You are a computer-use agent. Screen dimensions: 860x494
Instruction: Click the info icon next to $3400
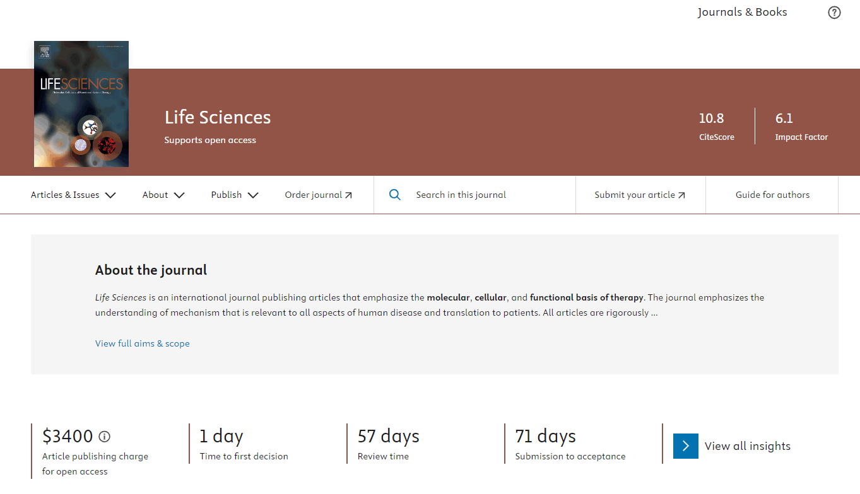point(105,437)
